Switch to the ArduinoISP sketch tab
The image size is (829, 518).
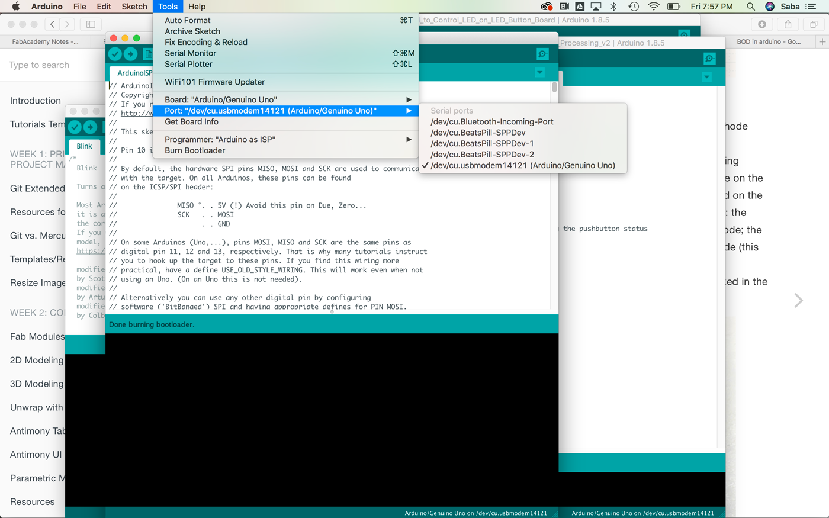[131, 73]
